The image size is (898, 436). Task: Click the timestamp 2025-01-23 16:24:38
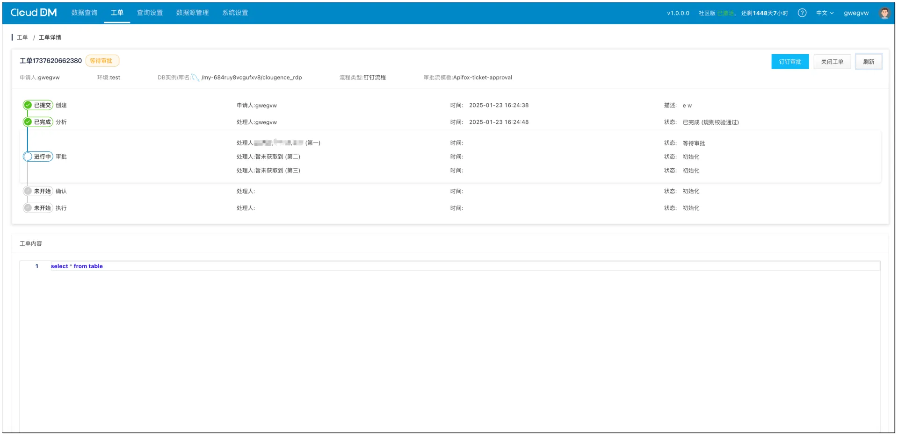pos(499,105)
